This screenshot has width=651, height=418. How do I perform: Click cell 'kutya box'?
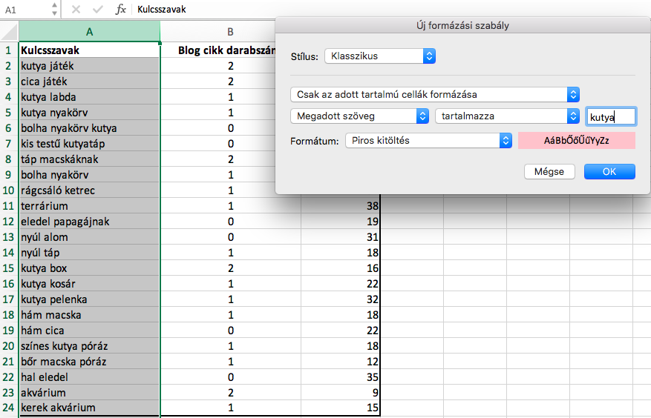(89, 268)
